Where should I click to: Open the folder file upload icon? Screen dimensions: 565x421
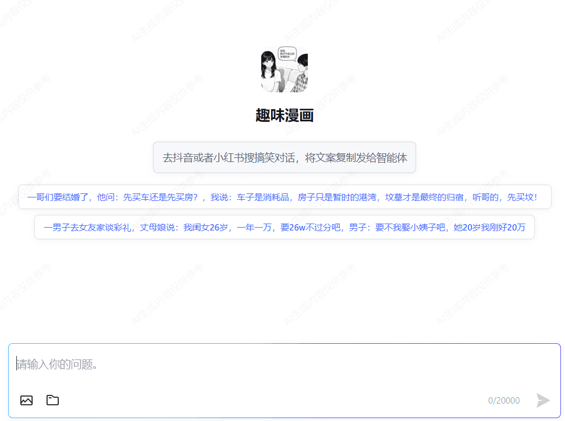pyautogui.click(x=53, y=400)
